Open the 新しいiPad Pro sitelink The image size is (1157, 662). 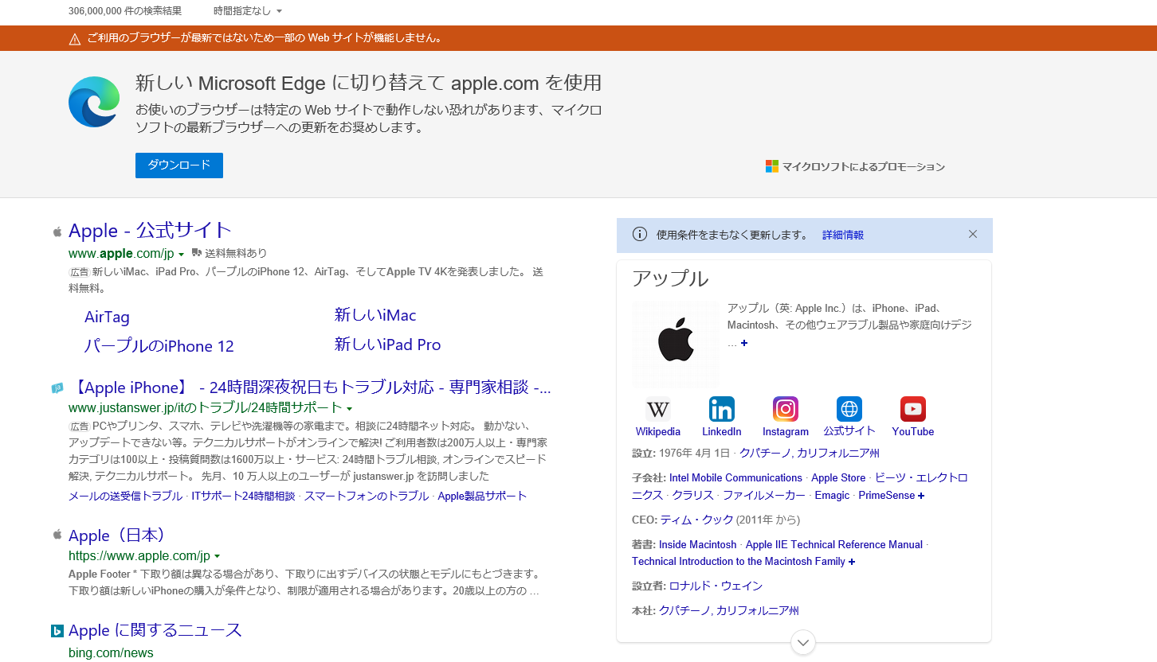click(x=387, y=345)
